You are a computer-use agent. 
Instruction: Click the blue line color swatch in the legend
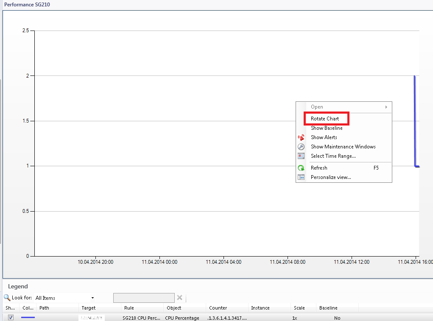[x=28, y=318]
